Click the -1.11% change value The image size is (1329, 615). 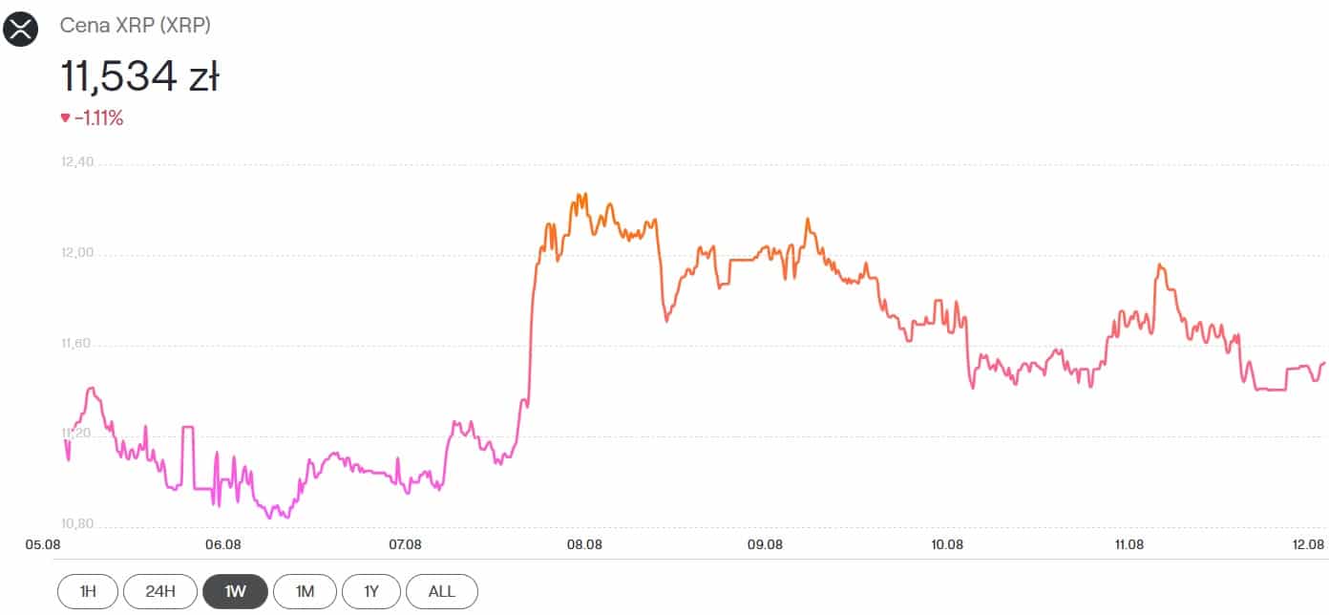[x=99, y=118]
